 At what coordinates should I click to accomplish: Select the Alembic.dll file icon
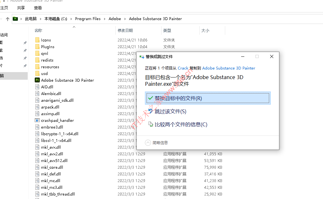pyautogui.click(x=37, y=94)
